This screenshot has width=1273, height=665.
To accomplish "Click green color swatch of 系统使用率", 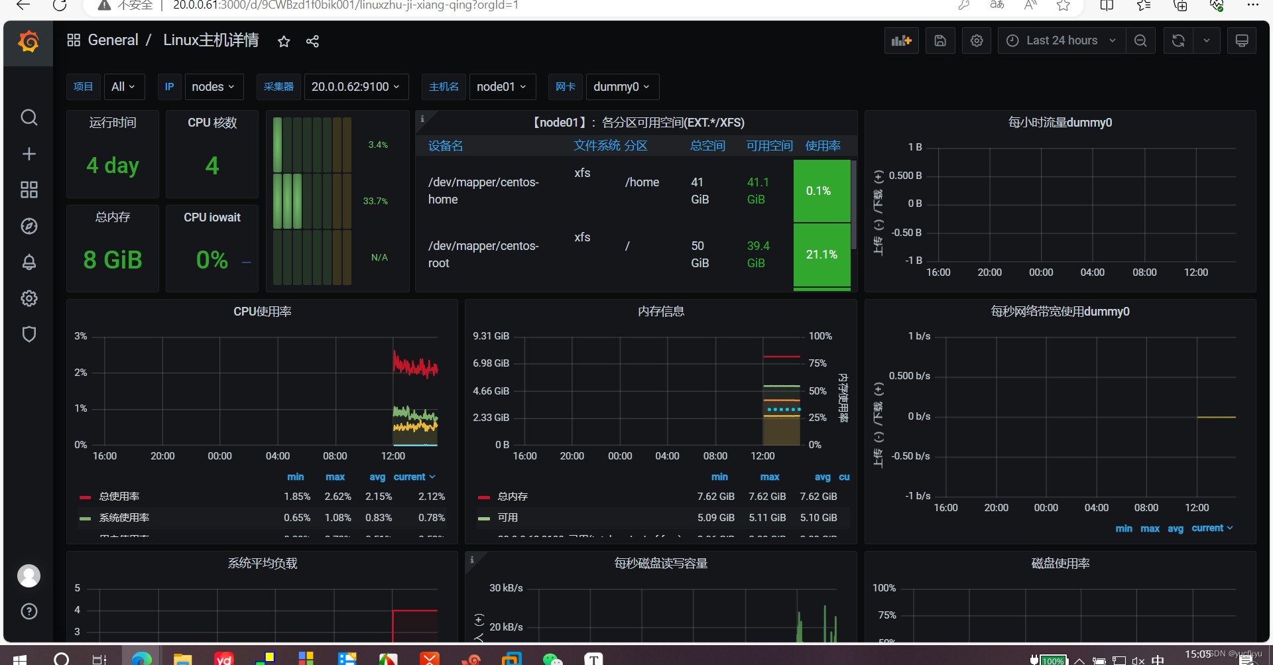I will point(85,518).
